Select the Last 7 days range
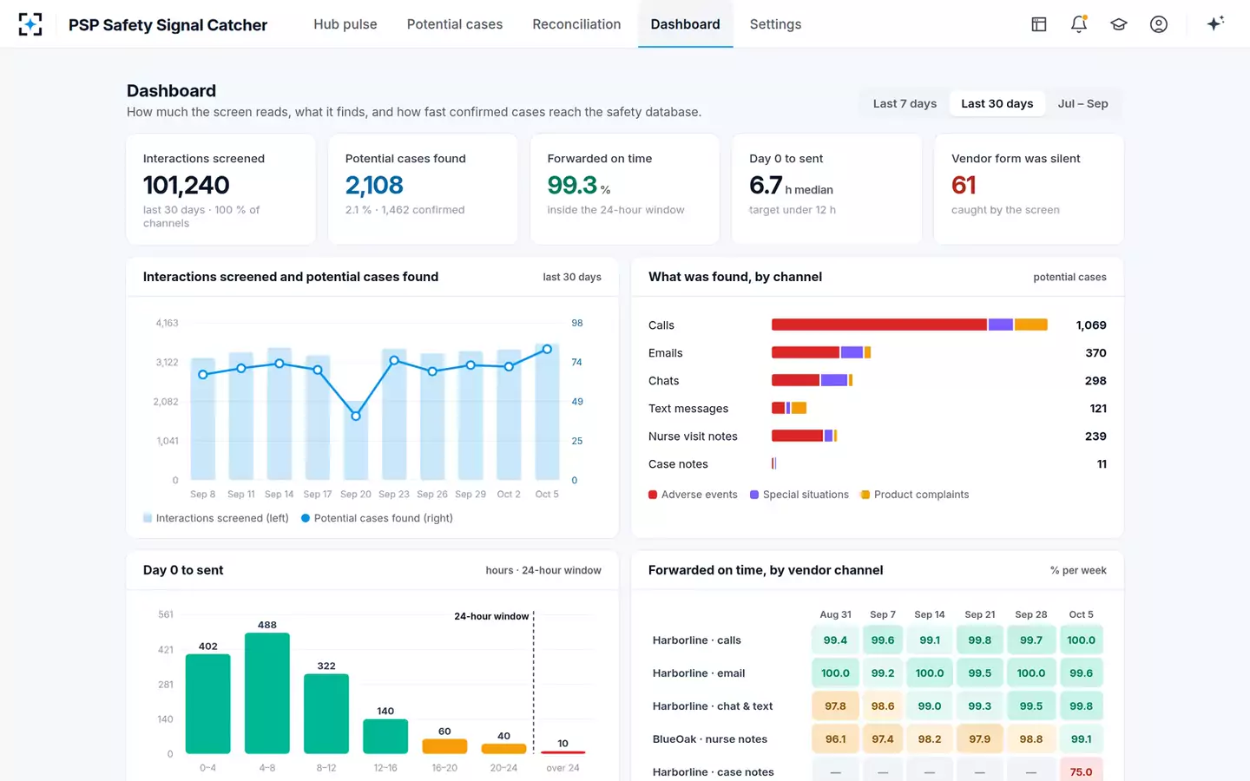 click(905, 103)
